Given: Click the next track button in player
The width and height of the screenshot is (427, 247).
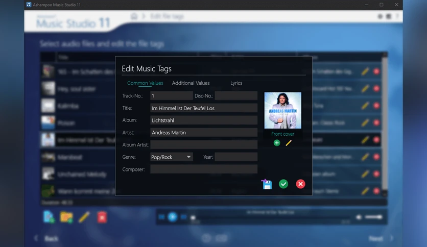Looking at the screenshot, I should (183, 217).
